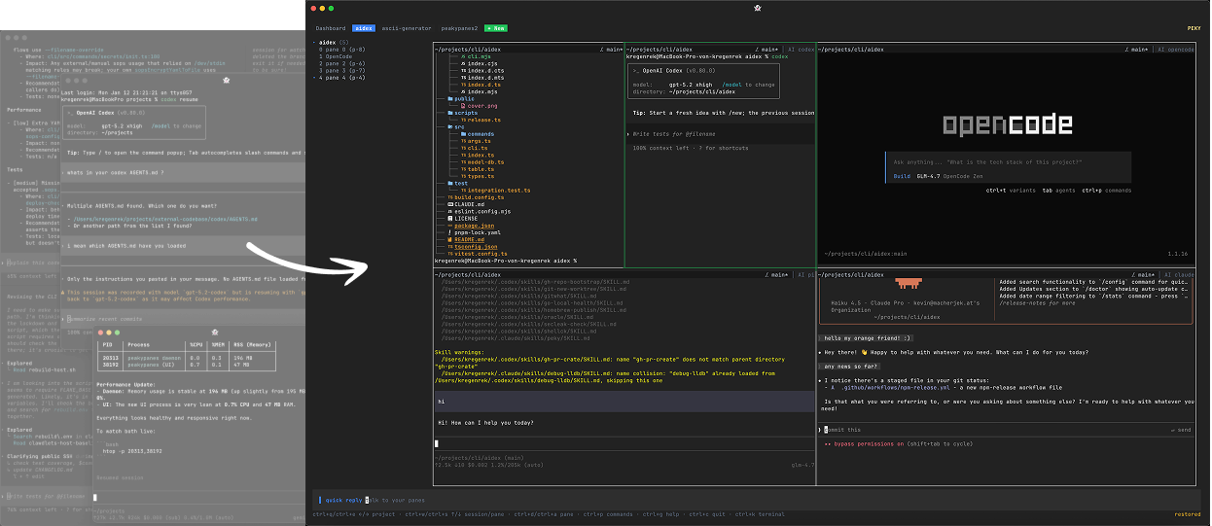
Task: Click the TS icon of args.ts
Action: pyautogui.click(x=463, y=141)
